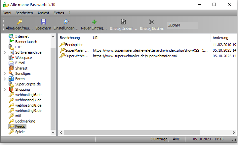The width and height of the screenshot is (238, 145).
Task: Click the Suchen search field
Action: click(182, 25)
